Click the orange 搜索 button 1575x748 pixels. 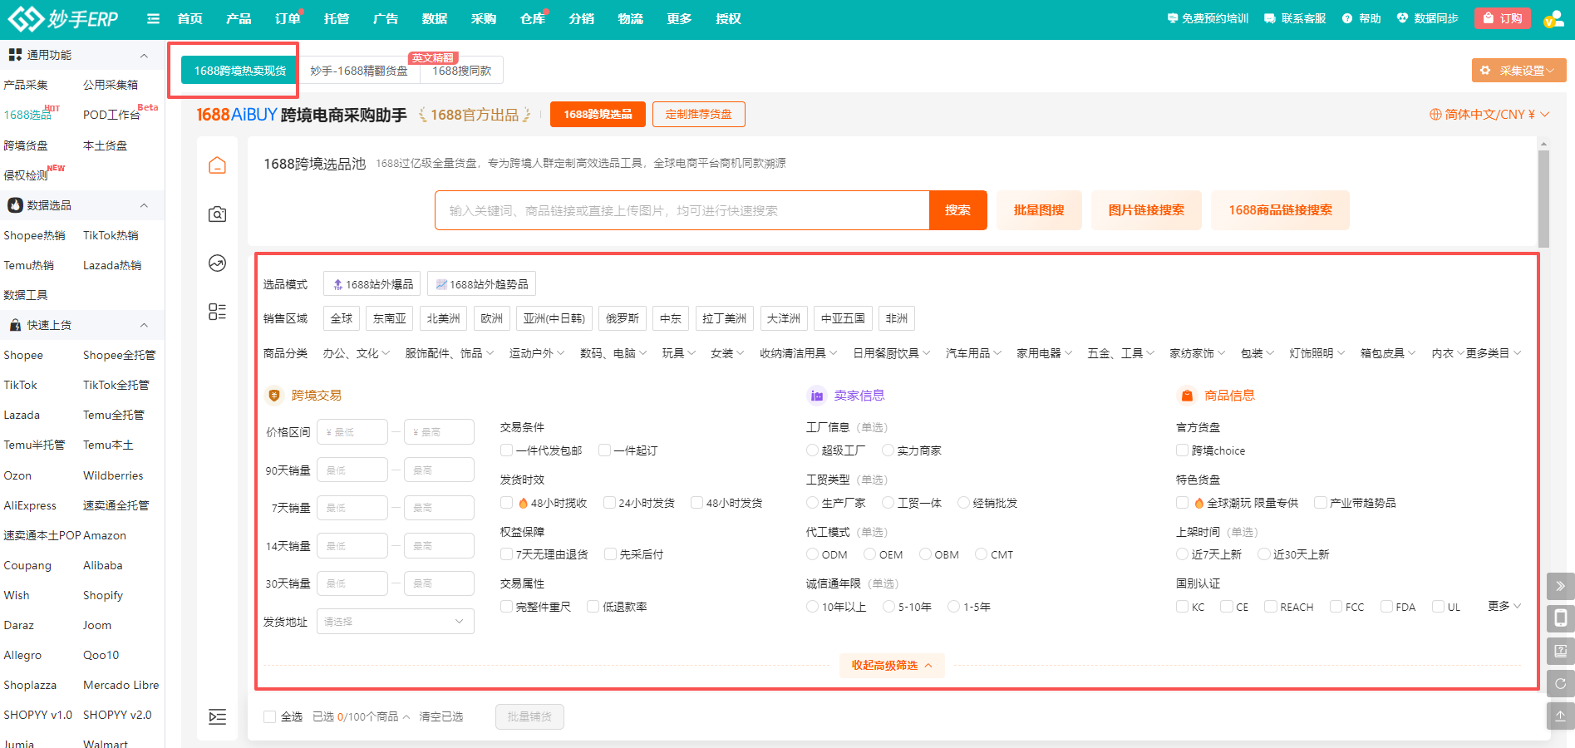point(957,210)
